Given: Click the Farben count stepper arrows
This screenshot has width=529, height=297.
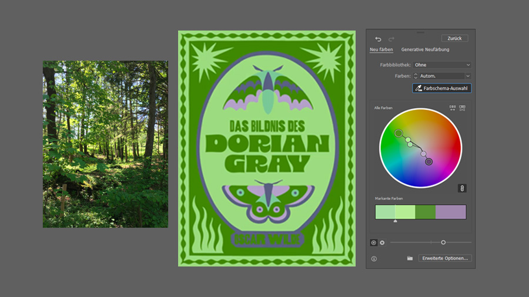Looking at the screenshot, I should (416, 76).
